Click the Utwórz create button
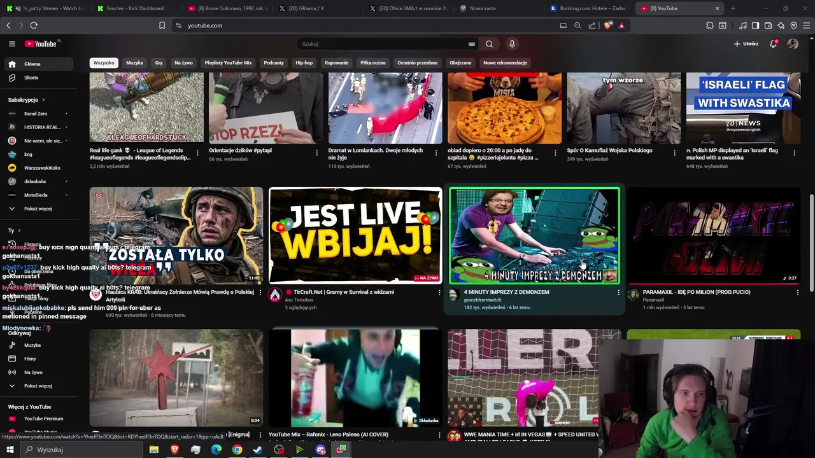 [746, 44]
